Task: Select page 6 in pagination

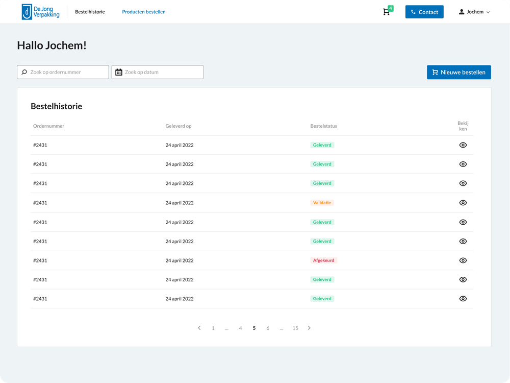Action: tap(268, 328)
